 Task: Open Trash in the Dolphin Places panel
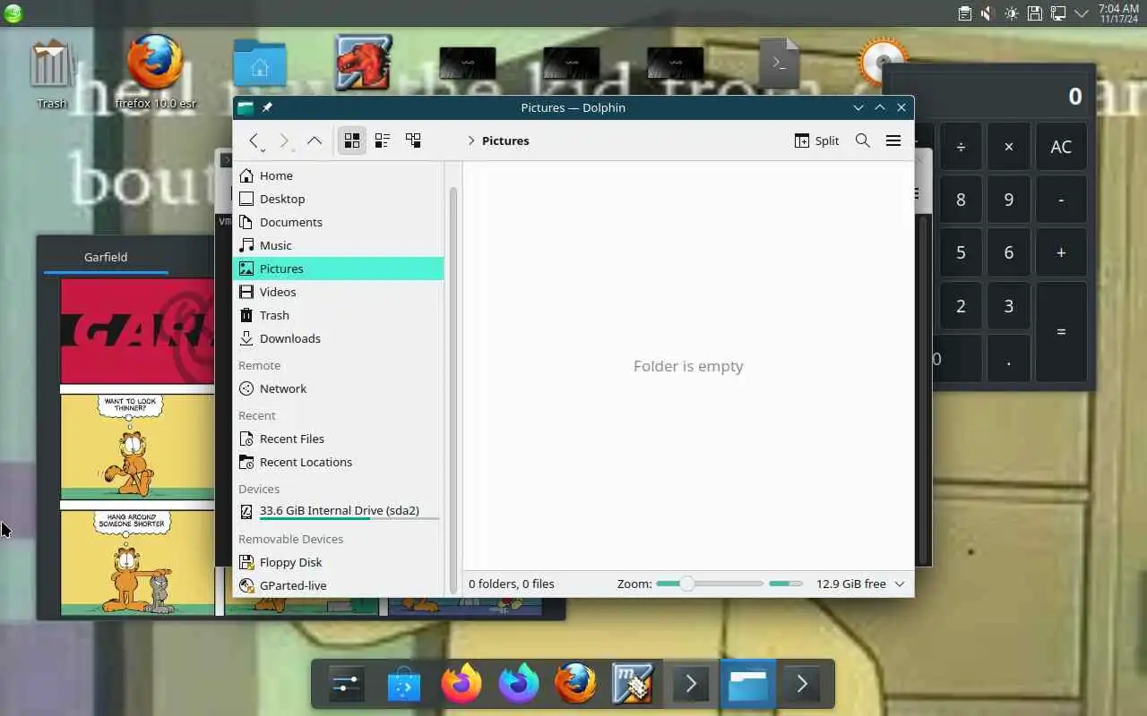click(x=339, y=315)
